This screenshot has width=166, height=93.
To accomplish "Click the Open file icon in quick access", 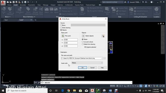I will tap(11, 2).
